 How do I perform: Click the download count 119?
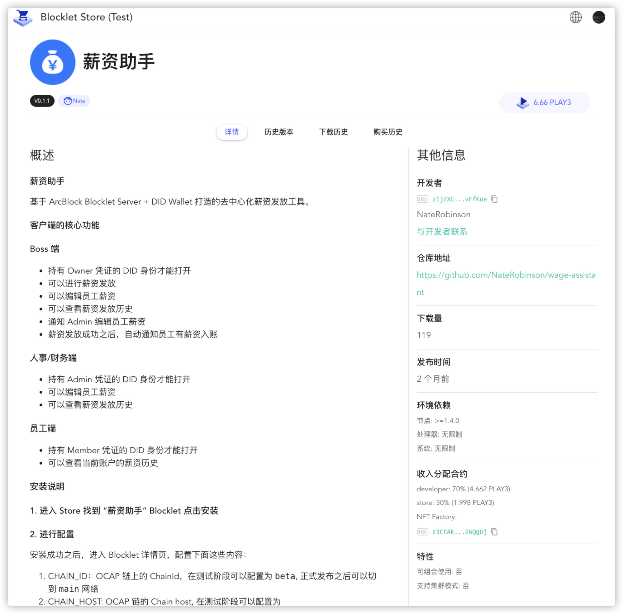pos(424,335)
